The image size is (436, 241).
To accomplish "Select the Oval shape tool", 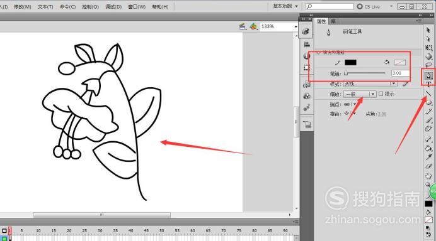I will click(x=428, y=102).
